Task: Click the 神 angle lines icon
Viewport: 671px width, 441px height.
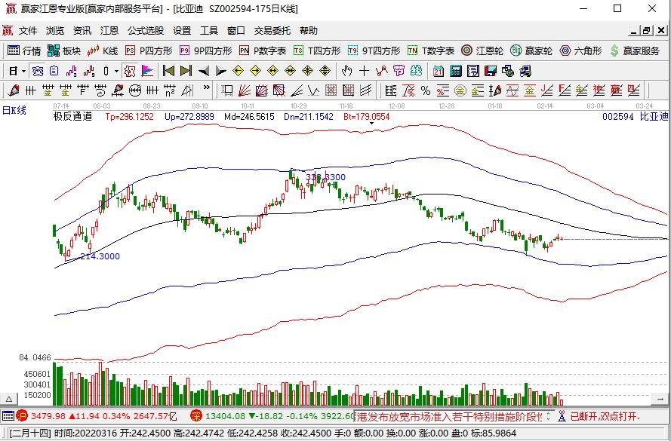Action: click(x=599, y=90)
